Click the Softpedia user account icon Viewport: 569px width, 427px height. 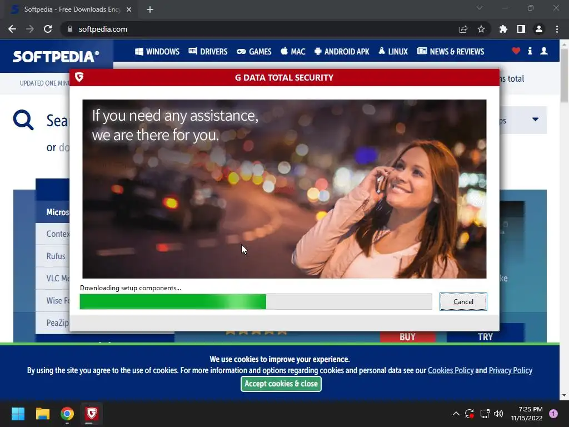(543, 51)
